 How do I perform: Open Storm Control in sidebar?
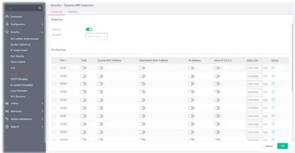(18, 62)
